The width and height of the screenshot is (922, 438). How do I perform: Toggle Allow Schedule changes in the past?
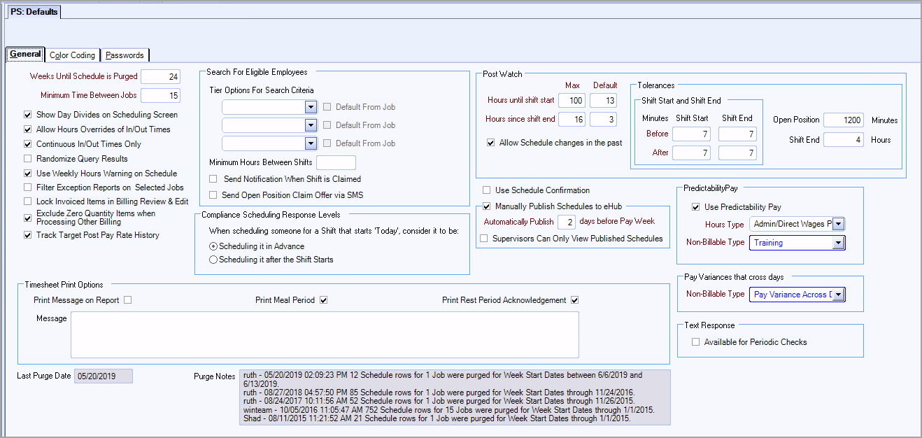[490, 143]
